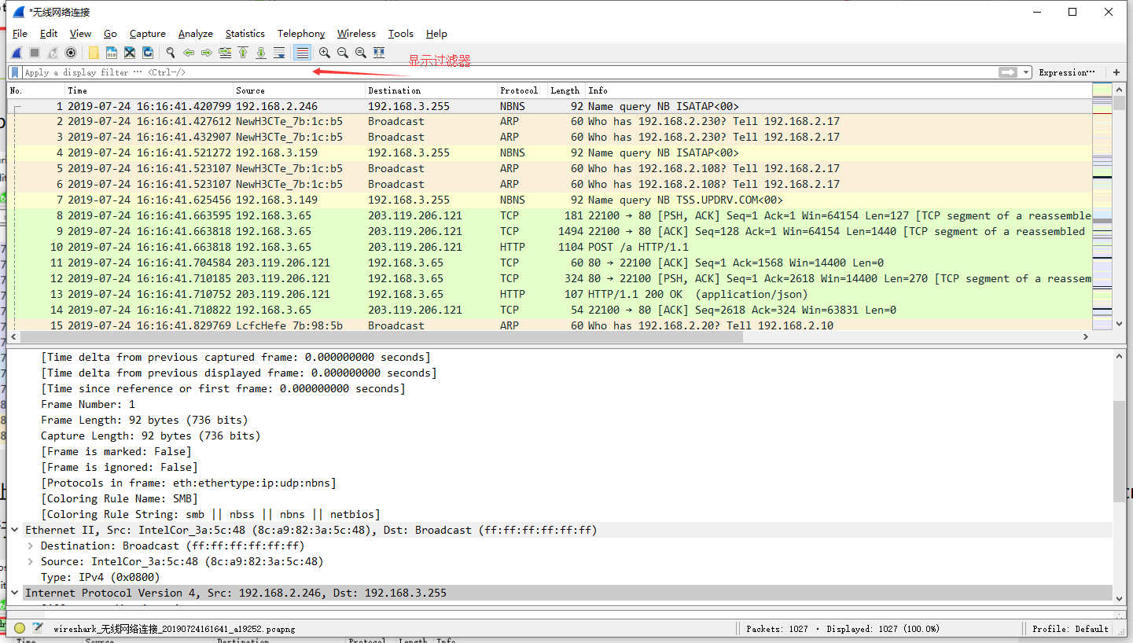The image size is (1133, 643).
Task: Open the Wireless menu
Action: 356,34
